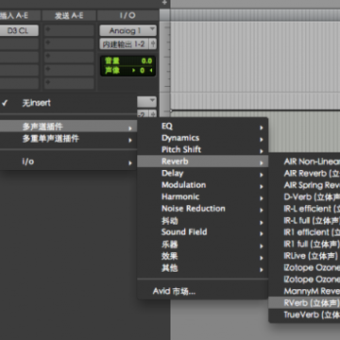Choose MannyM Reverb plugin
340x340 pixels.
pos(304,291)
